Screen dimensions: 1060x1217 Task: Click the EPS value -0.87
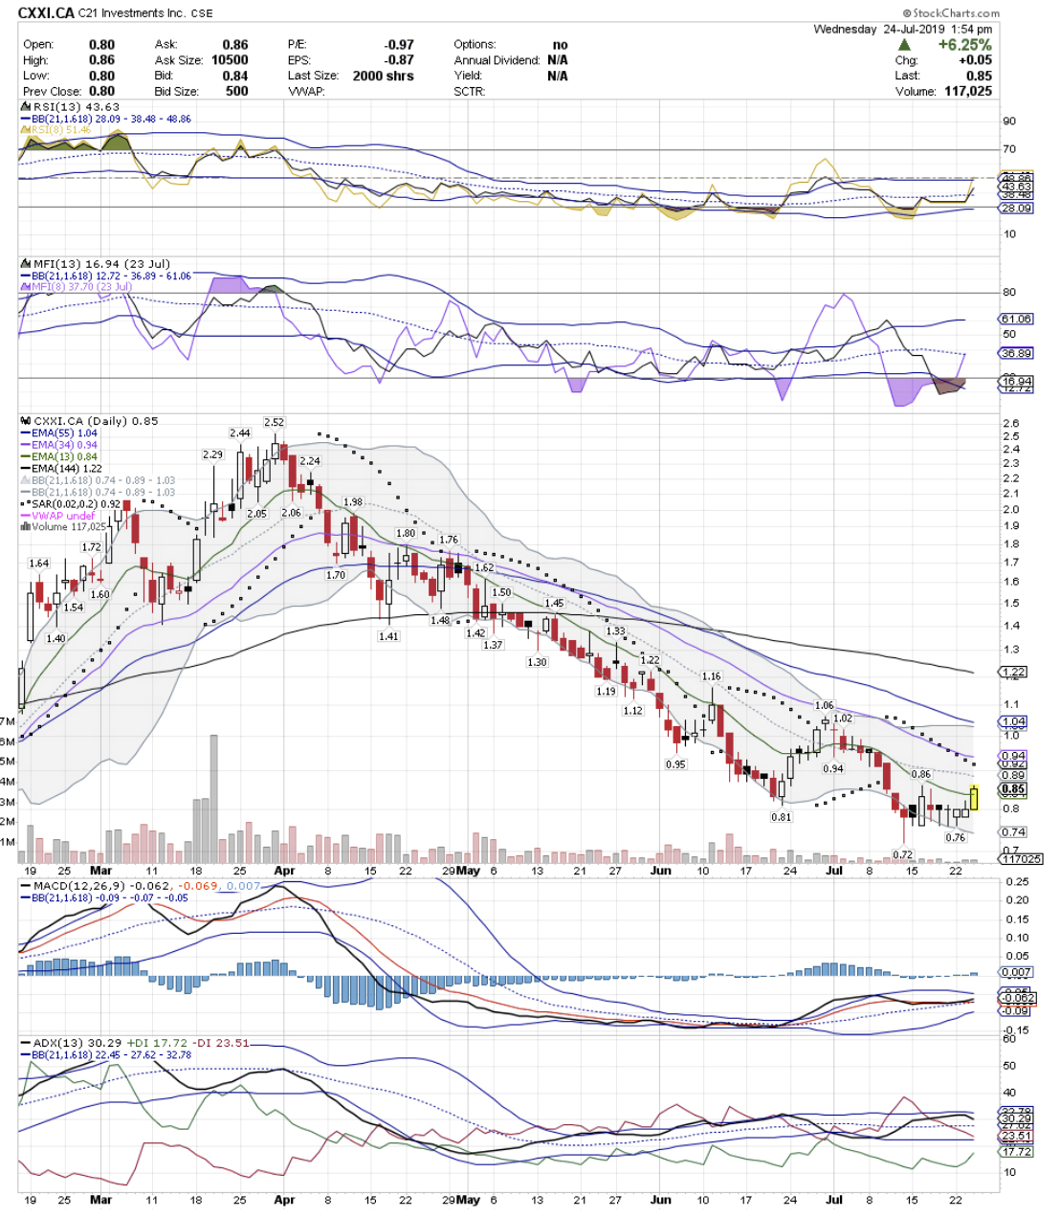click(x=399, y=60)
